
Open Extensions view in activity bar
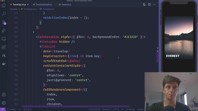4,47
